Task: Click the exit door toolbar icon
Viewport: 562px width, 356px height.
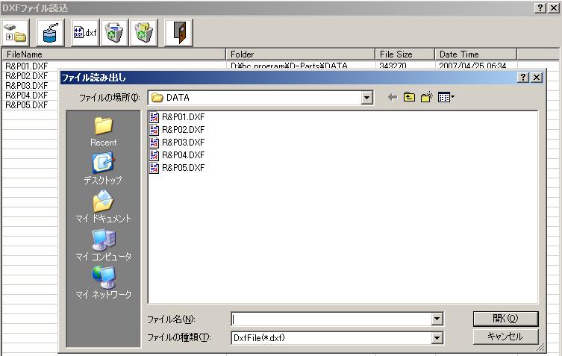Action: point(179,32)
